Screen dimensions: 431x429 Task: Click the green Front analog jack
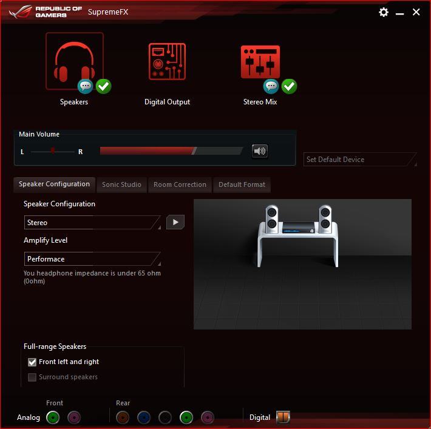click(53, 417)
